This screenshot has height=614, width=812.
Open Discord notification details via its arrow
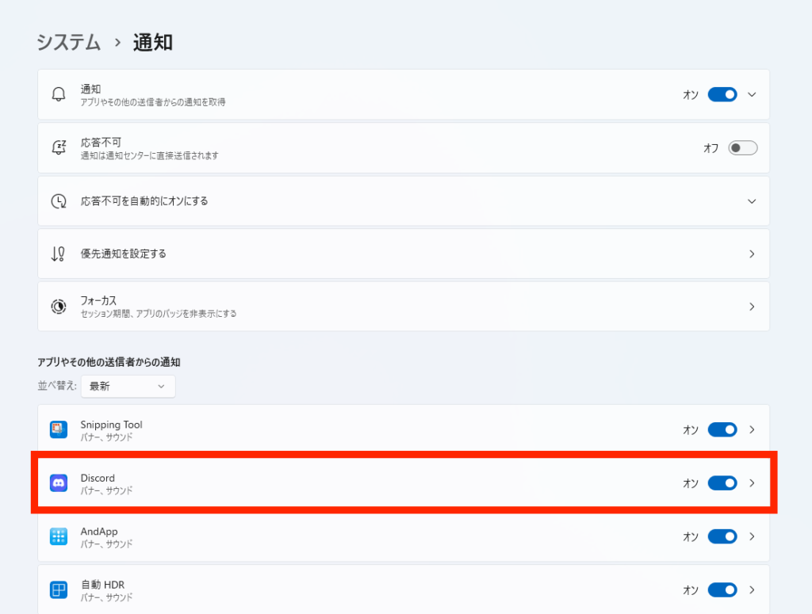point(751,482)
